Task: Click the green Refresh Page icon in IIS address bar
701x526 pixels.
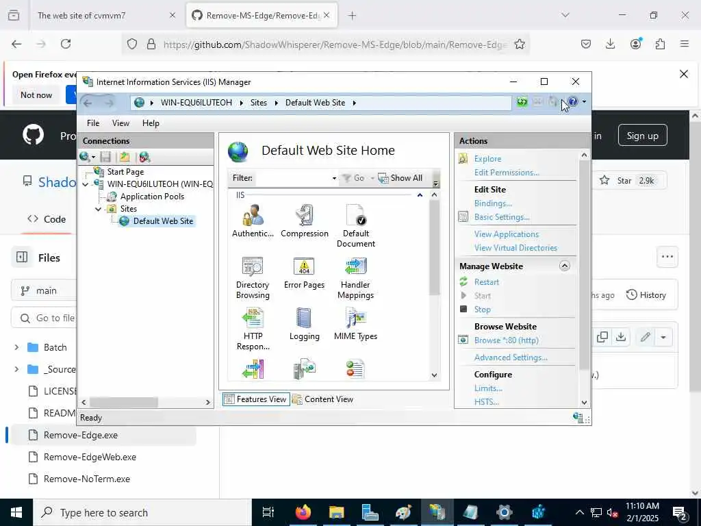Action: pyautogui.click(x=522, y=102)
